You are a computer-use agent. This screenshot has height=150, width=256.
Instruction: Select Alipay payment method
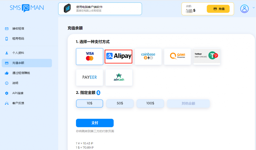pyautogui.click(x=118, y=56)
